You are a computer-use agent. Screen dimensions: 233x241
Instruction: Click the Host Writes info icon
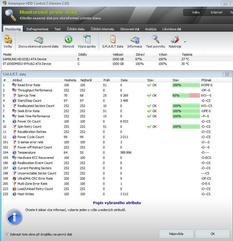pyautogui.click(x=14, y=194)
